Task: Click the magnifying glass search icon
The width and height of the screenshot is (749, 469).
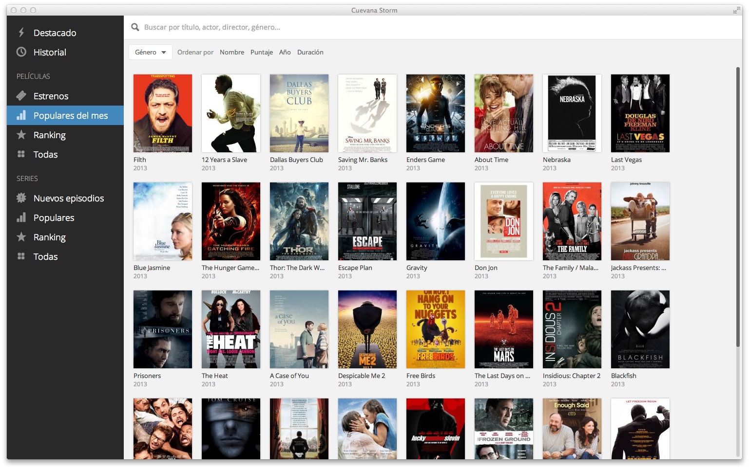Action: (135, 27)
